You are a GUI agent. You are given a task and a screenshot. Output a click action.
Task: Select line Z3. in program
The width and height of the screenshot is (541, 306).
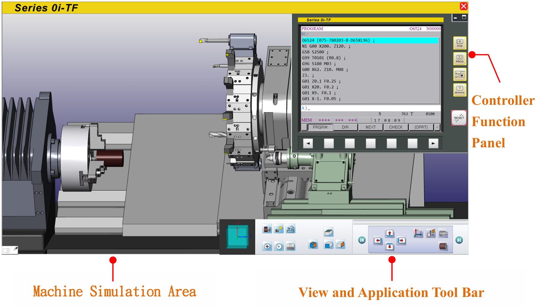pos(308,75)
